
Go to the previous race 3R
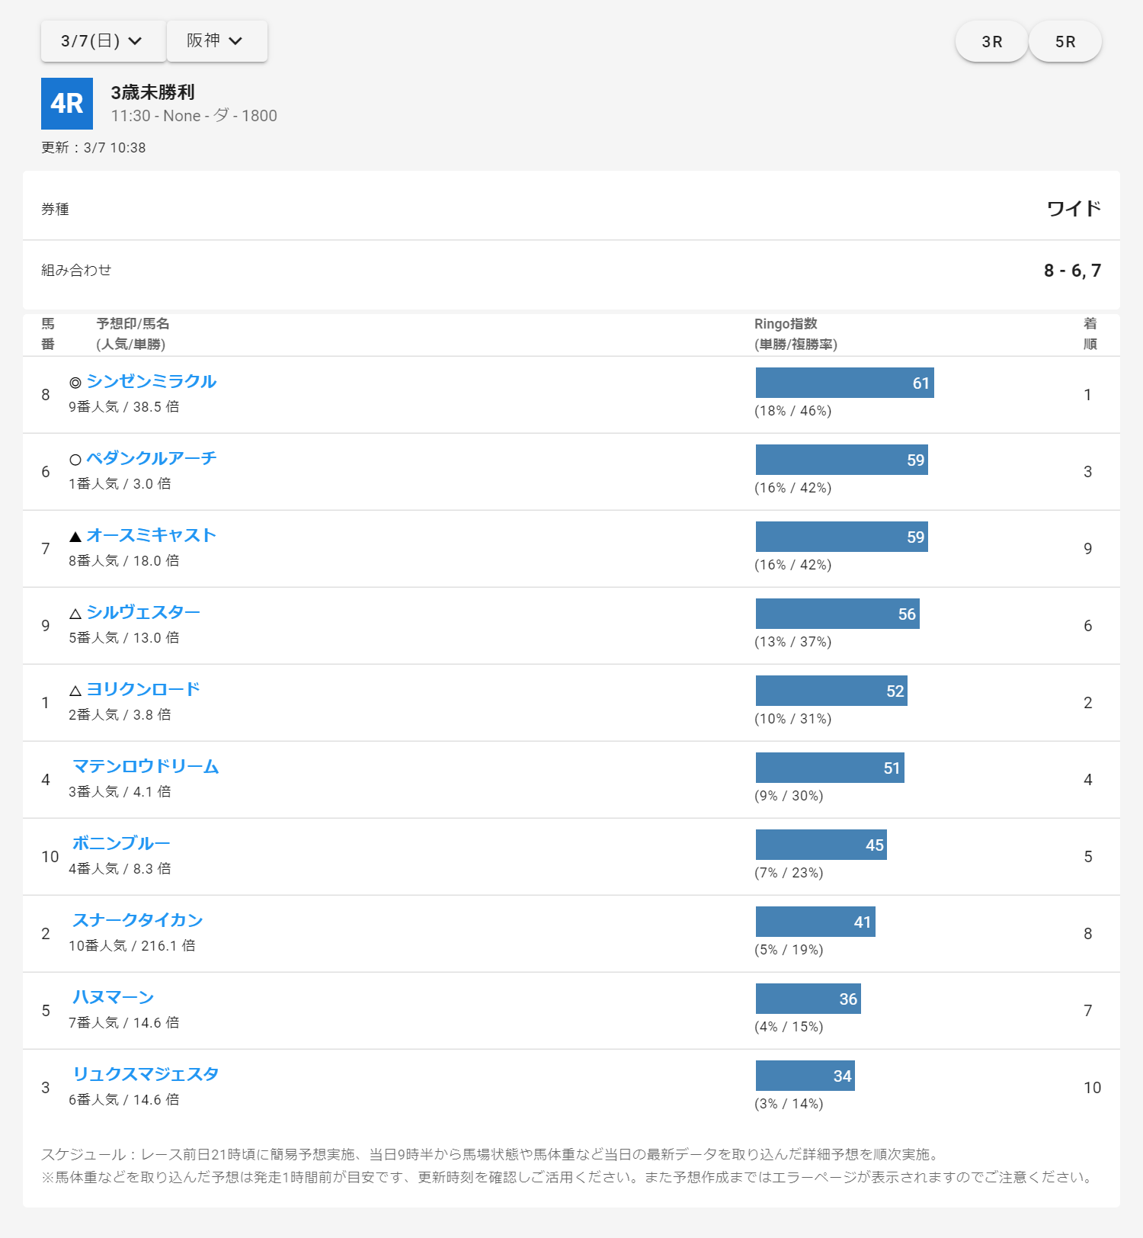(991, 42)
